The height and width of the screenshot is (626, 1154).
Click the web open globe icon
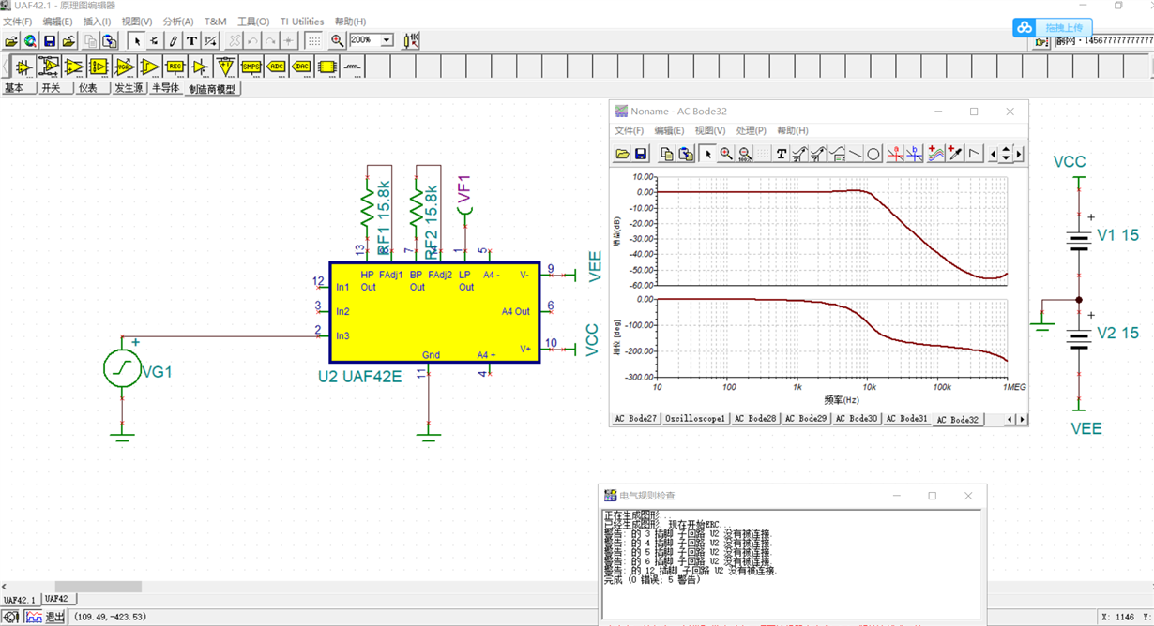[30, 40]
